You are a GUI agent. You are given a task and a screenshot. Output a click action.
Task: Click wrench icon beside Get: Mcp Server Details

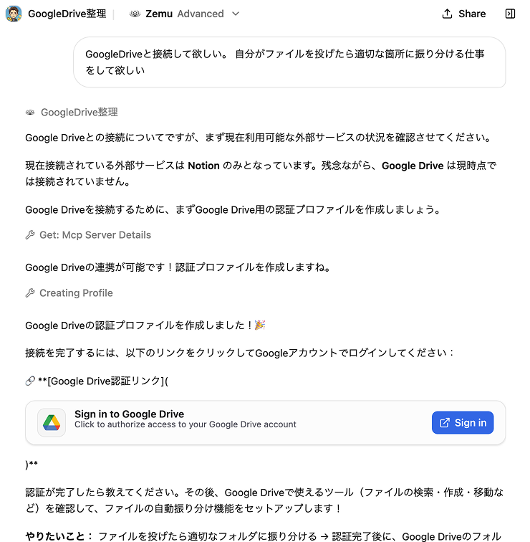30,235
